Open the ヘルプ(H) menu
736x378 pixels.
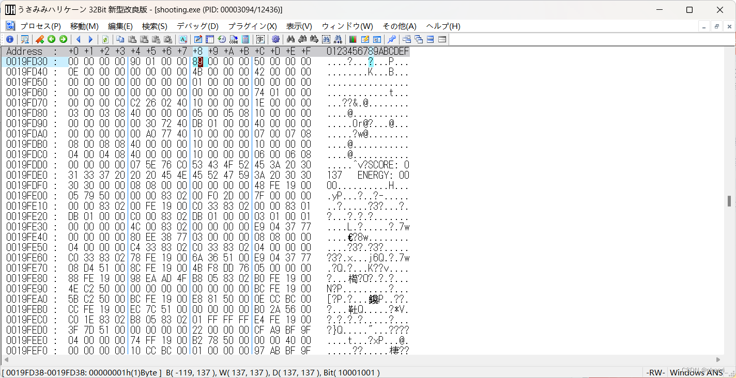[443, 26]
